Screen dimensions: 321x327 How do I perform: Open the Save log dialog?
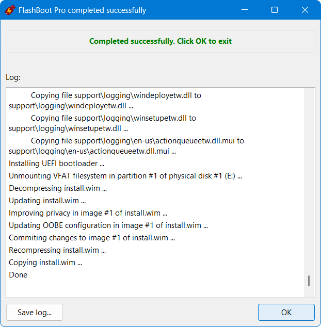click(x=35, y=313)
